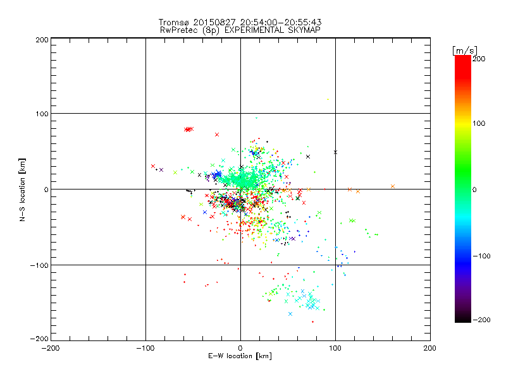Pick the '200' tick on the E-W axis
This screenshot has height=379, width=506.
click(x=430, y=348)
